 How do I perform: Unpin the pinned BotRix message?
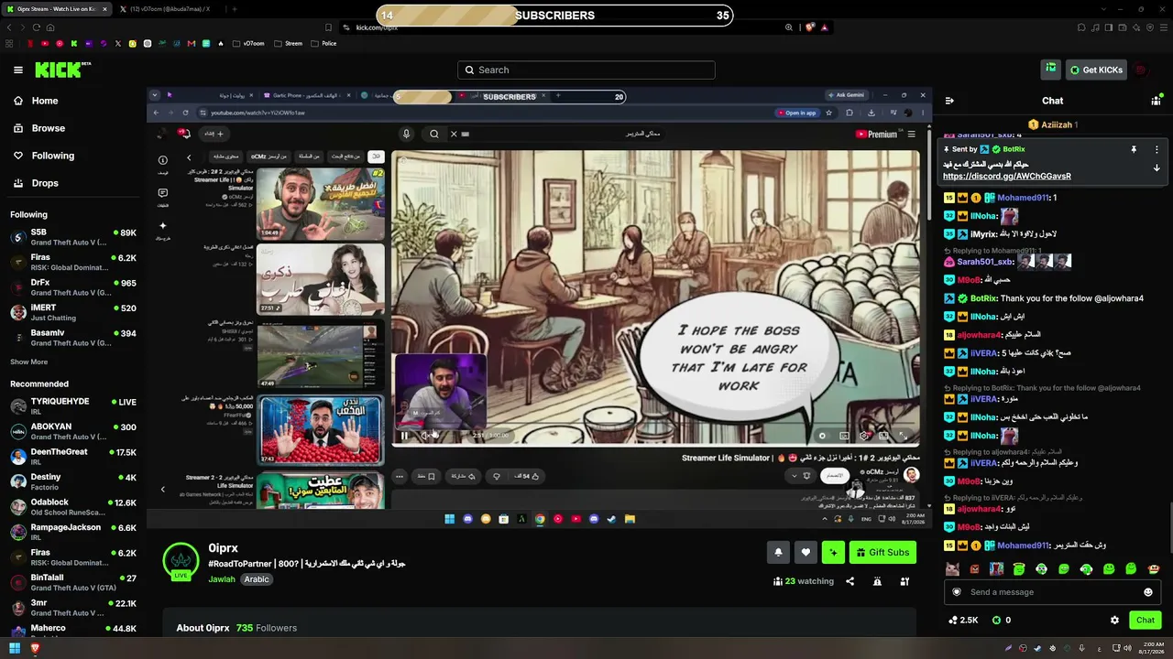coord(1134,149)
